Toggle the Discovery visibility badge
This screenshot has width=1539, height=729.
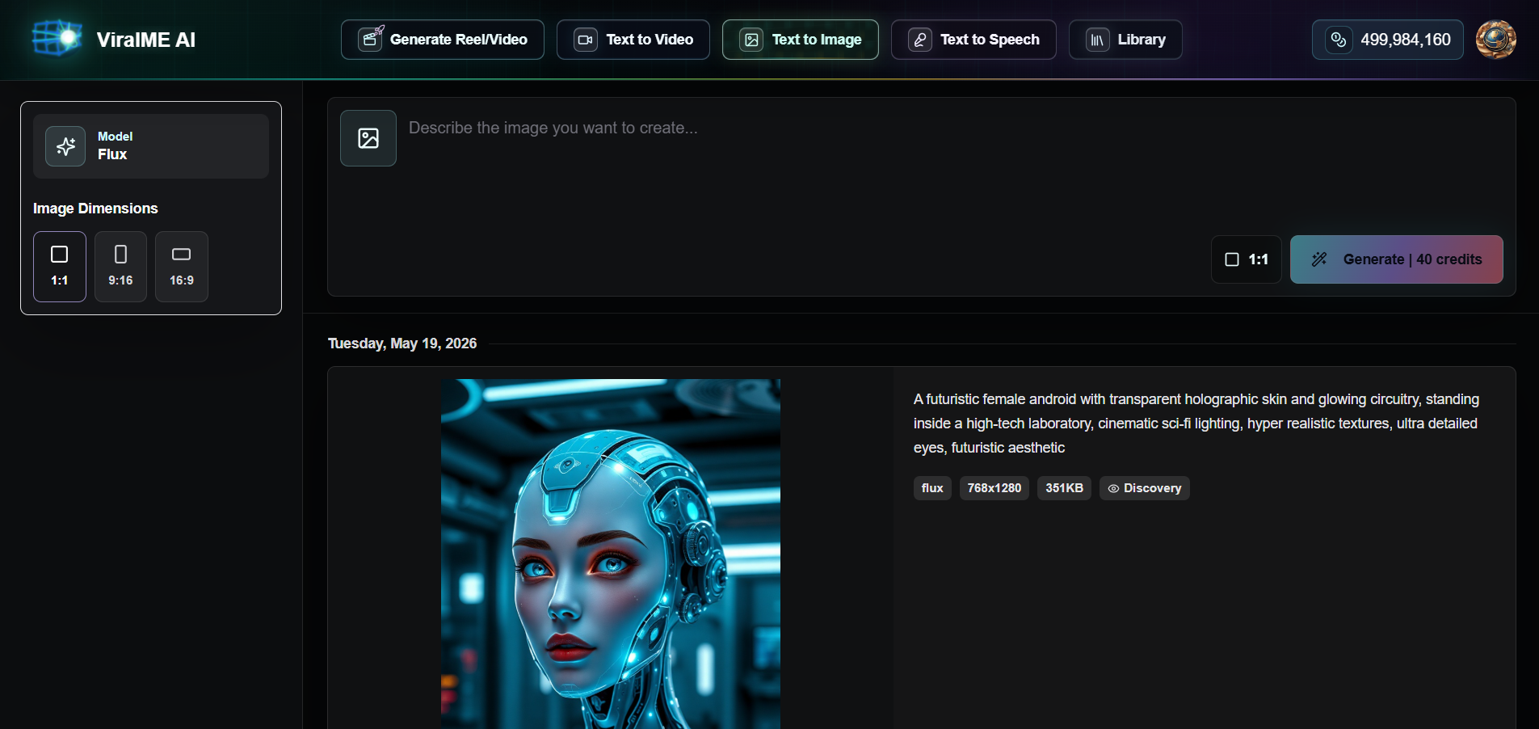[x=1145, y=488]
